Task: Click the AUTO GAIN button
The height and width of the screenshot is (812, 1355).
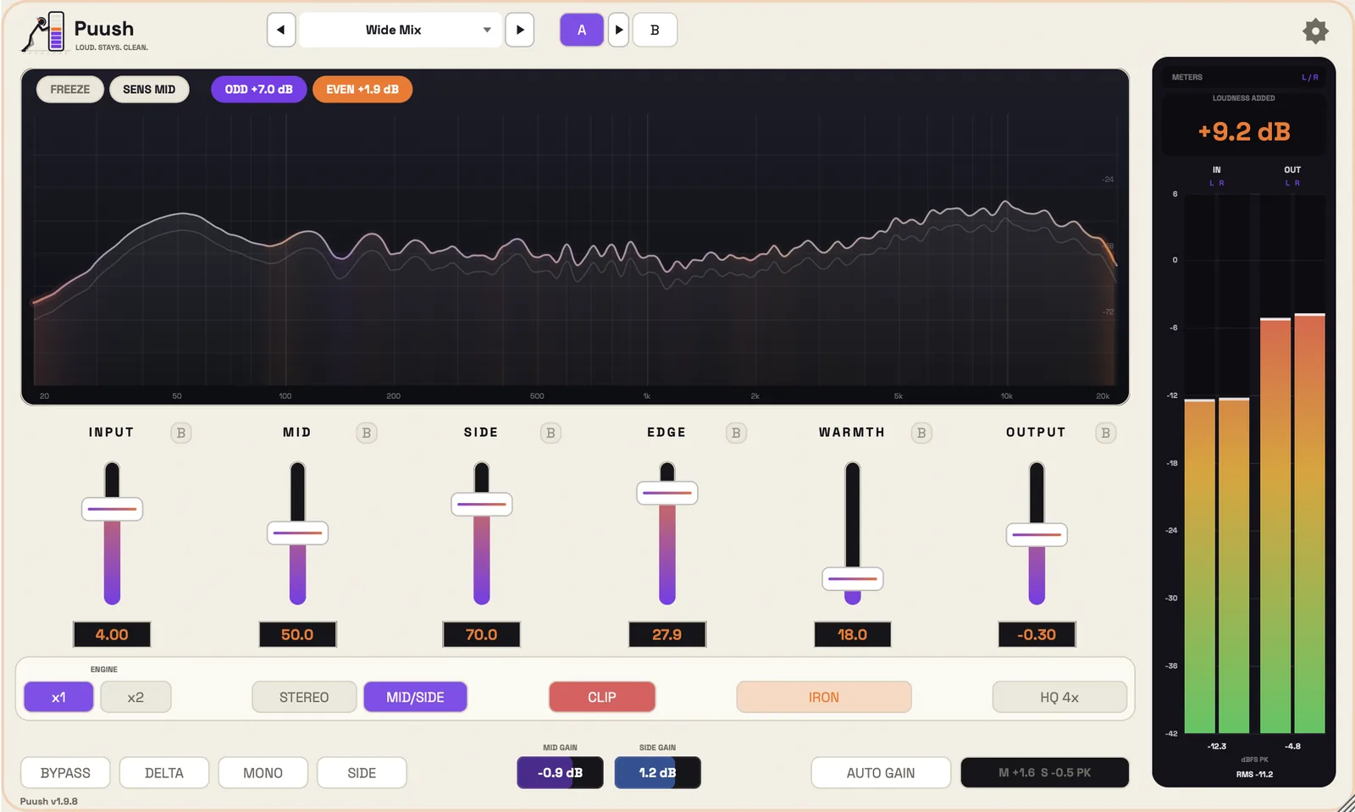Action: tap(881, 772)
